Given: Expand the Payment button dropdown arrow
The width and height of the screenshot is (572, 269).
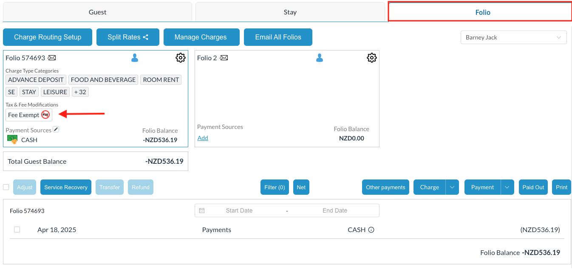Looking at the screenshot, I should (x=507, y=187).
